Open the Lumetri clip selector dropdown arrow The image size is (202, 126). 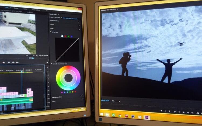61,18
